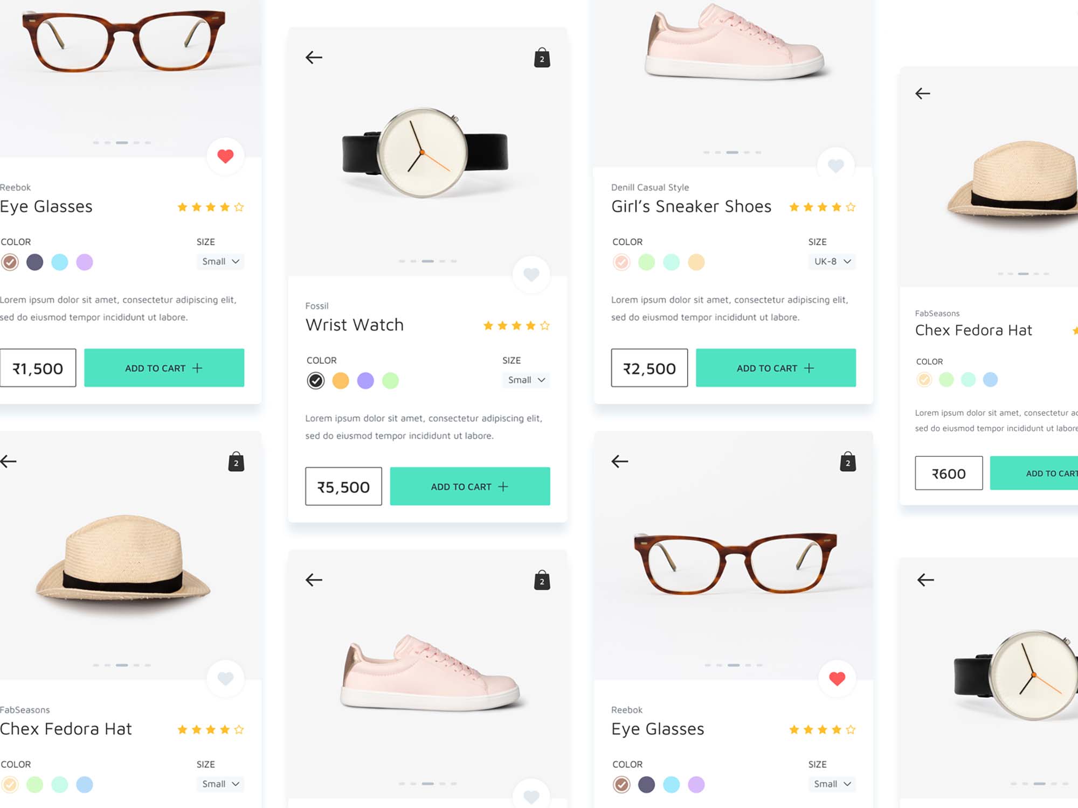Select UK-8 size dropdown on Girl's Sneaker Shoes

point(830,261)
